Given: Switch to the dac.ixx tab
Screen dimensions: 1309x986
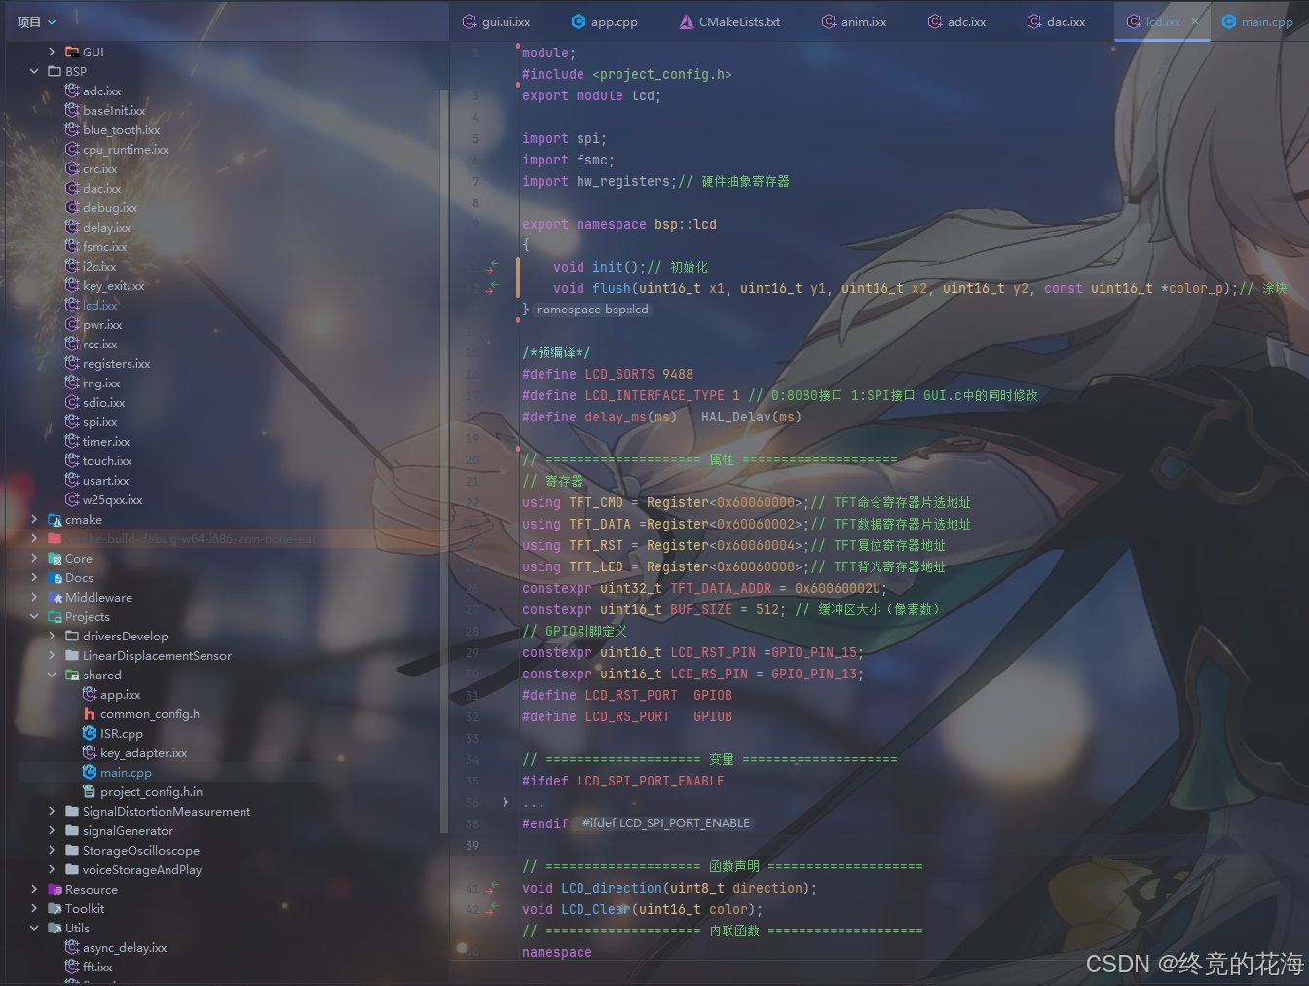Looking at the screenshot, I should (x=1056, y=21).
